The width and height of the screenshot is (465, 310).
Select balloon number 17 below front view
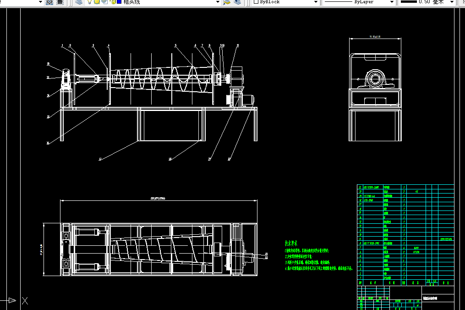pyautogui.click(x=100, y=159)
